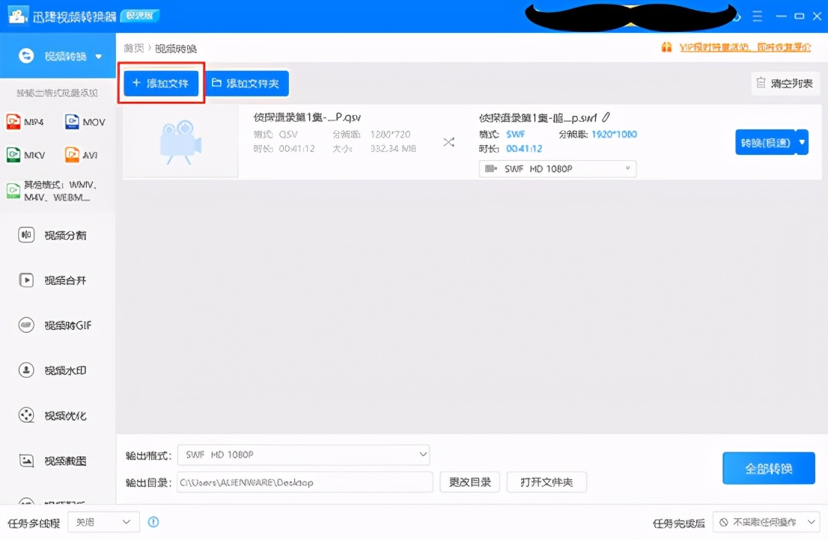This screenshot has height=540, width=828.
Task: Click the gift icon beside VIP offer
Action: [666, 47]
